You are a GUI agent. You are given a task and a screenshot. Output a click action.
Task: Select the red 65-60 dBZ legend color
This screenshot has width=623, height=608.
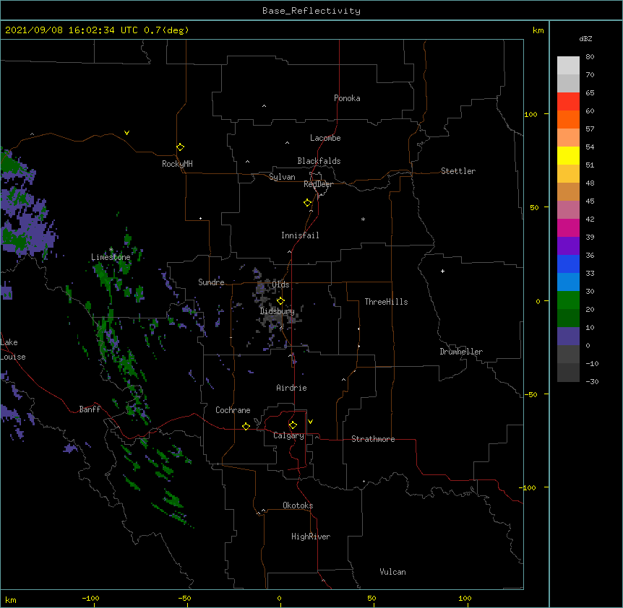[x=568, y=101]
